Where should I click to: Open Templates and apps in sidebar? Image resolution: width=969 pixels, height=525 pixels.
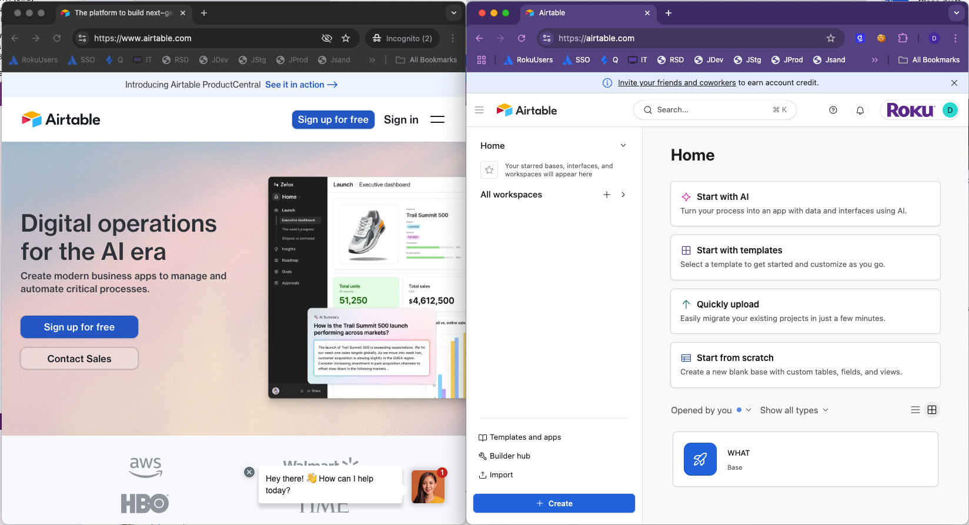click(520, 437)
